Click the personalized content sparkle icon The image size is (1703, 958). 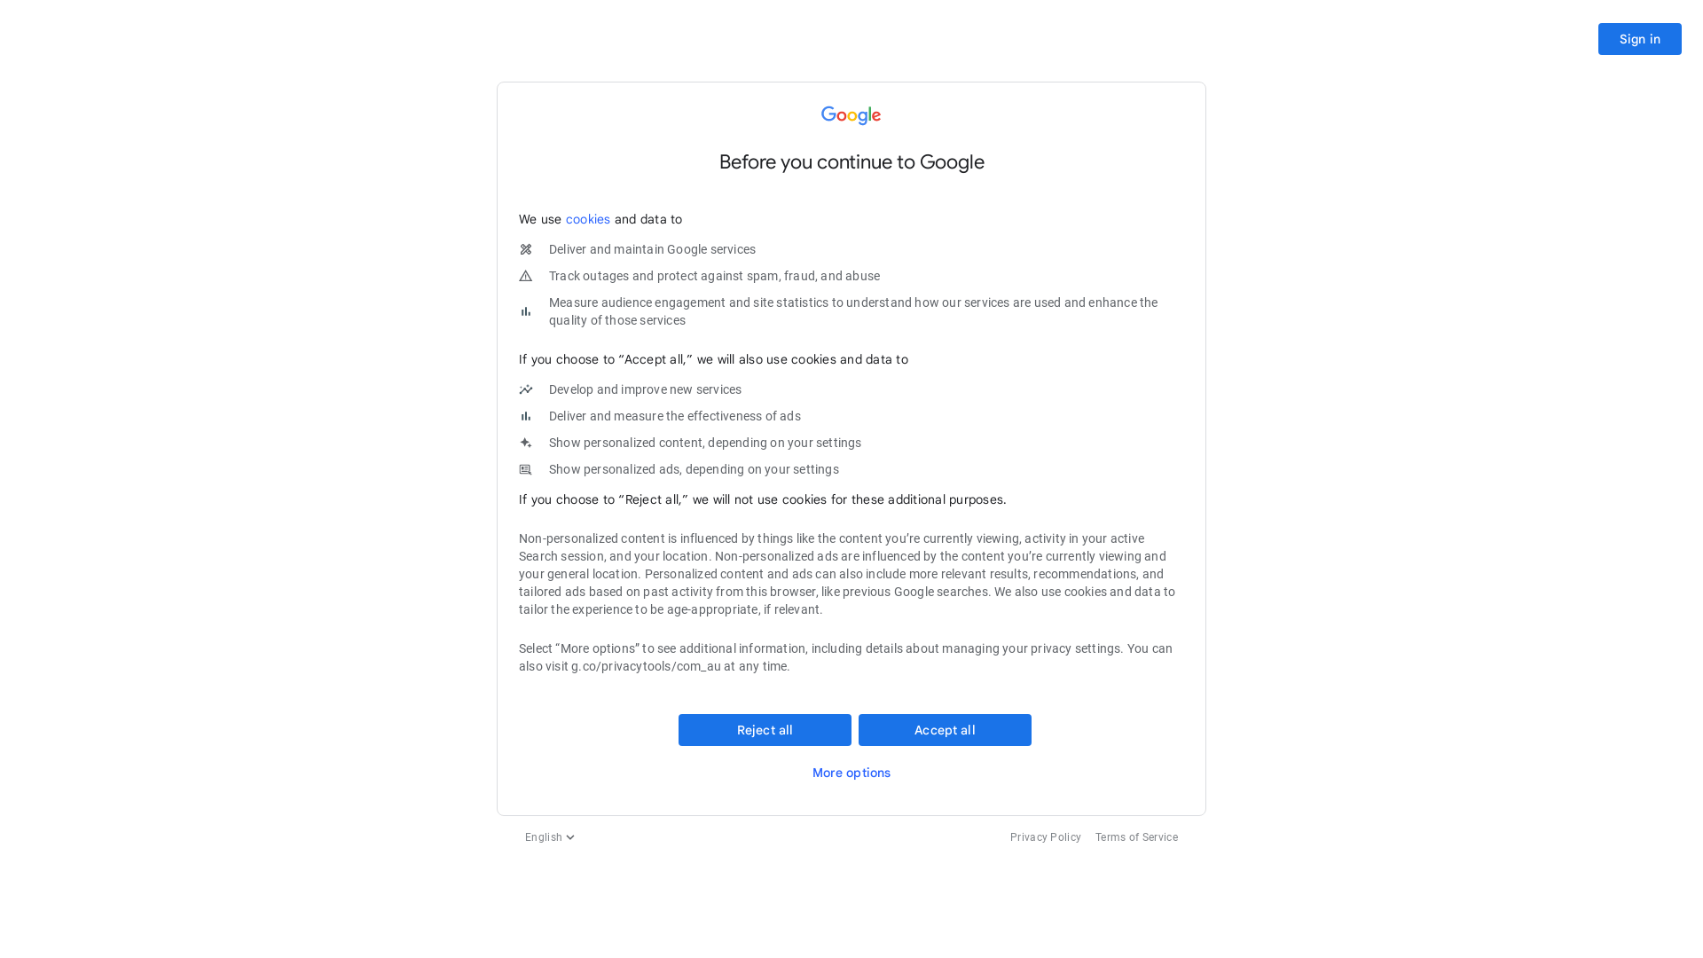tap(525, 443)
